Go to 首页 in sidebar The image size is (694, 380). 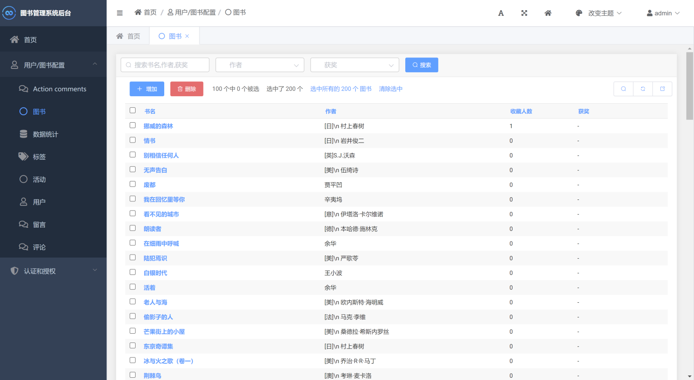click(53, 39)
